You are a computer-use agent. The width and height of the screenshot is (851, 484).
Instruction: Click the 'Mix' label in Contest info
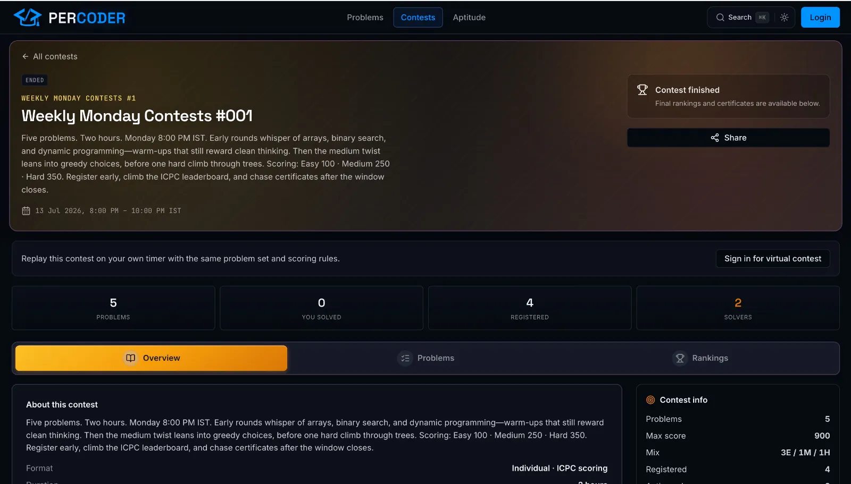pos(653,453)
